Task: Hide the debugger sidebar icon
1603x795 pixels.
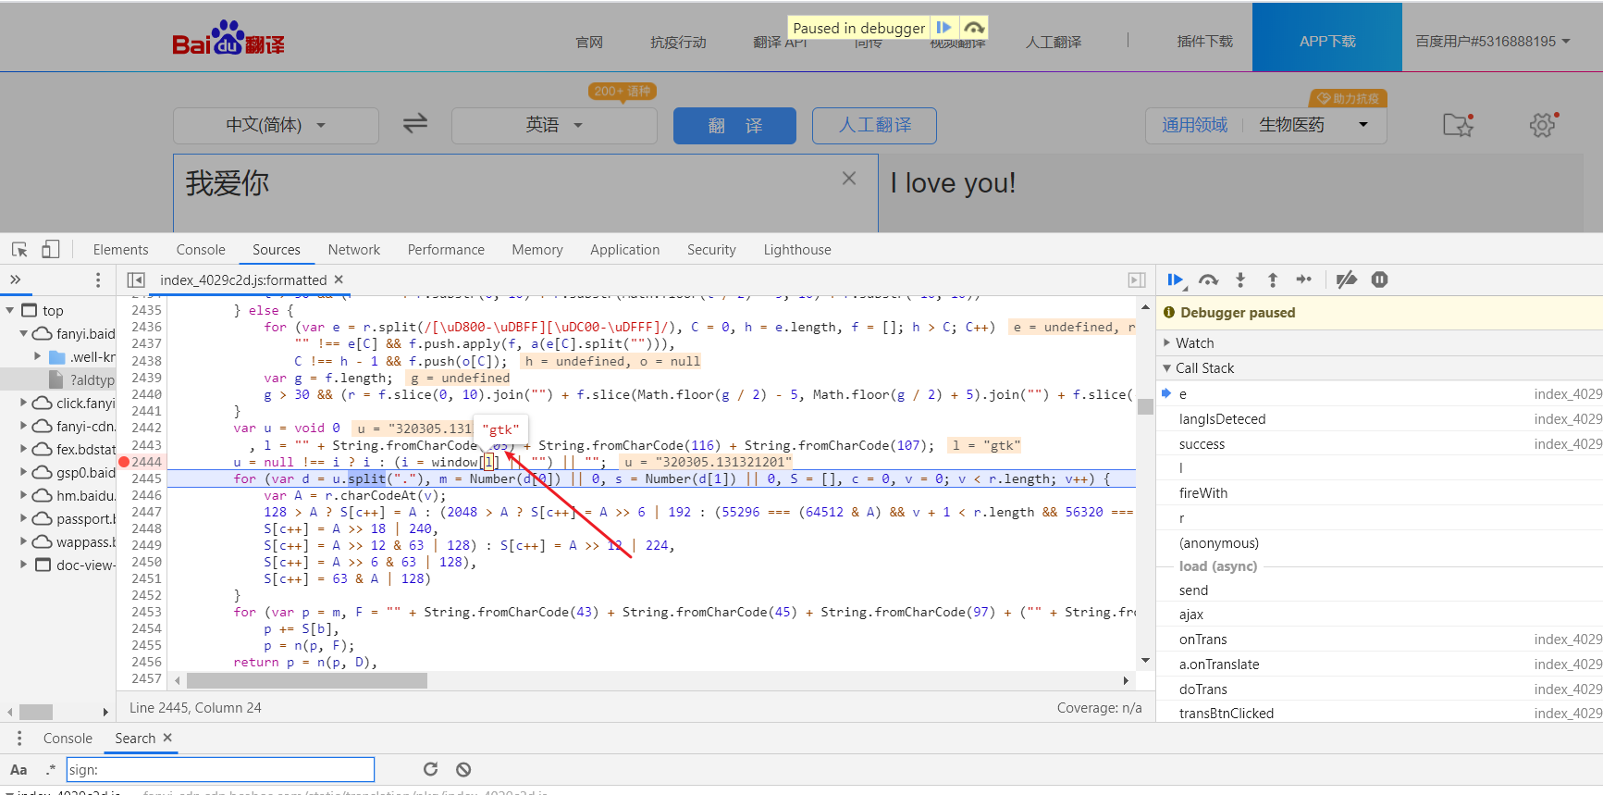Action: coord(1137,279)
